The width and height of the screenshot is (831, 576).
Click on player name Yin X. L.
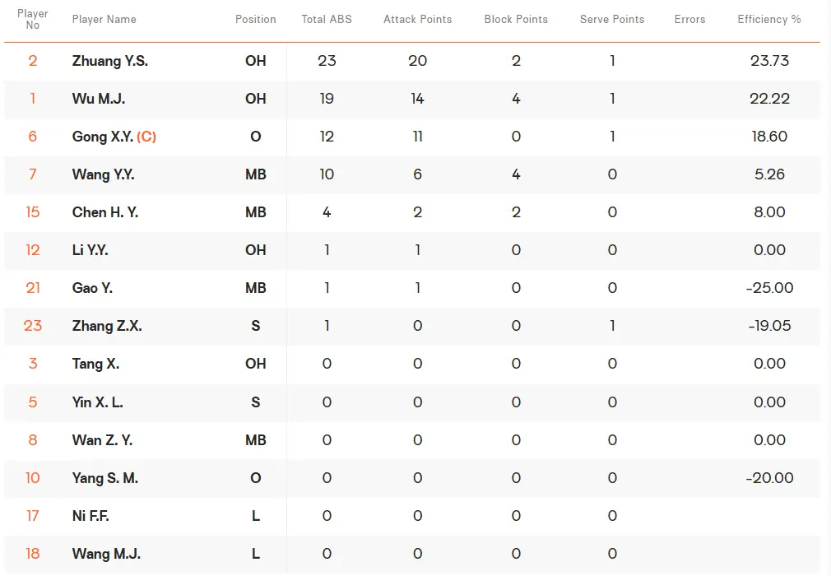(x=98, y=402)
